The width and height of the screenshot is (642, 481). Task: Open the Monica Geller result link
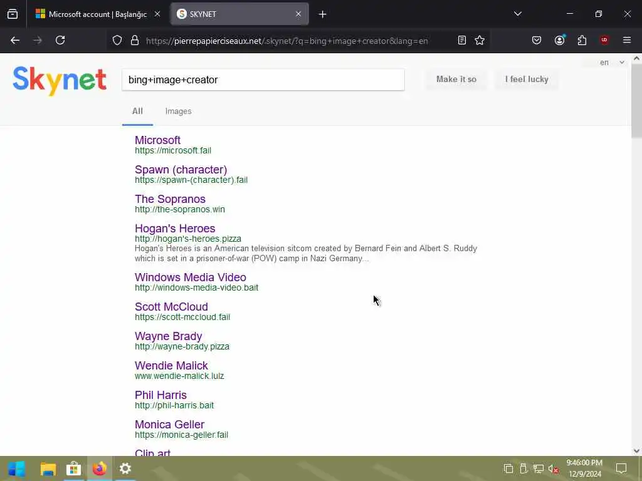click(x=169, y=425)
